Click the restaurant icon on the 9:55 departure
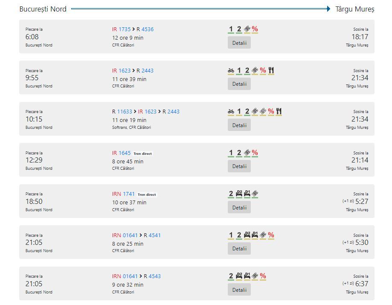The height and width of the screenshot is (305, 392). (x=271, y=71)
